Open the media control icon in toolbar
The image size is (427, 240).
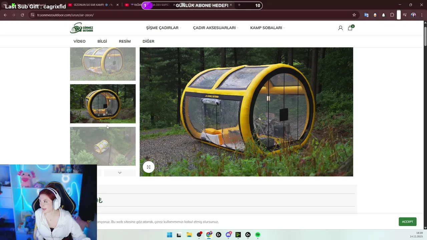[405, 15]
